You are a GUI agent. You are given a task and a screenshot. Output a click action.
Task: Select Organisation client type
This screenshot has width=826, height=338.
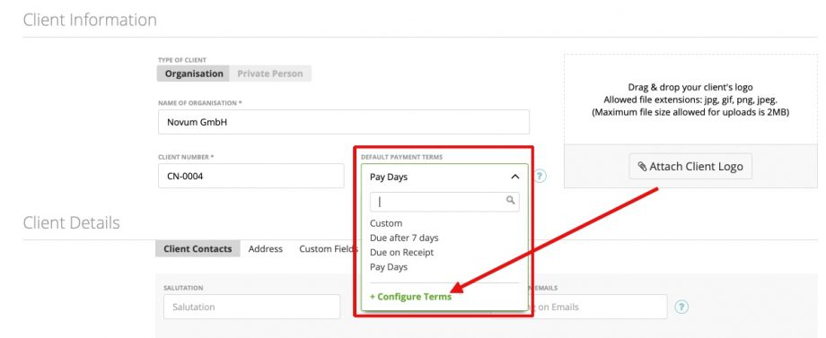point(193,74)
